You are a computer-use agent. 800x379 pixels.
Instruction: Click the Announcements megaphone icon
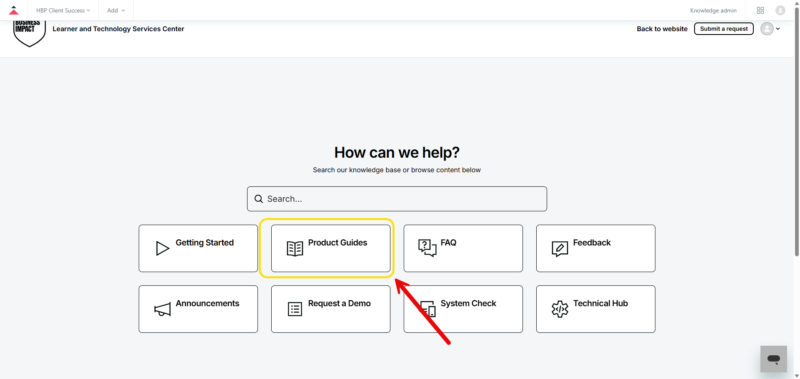click(162, 309)
